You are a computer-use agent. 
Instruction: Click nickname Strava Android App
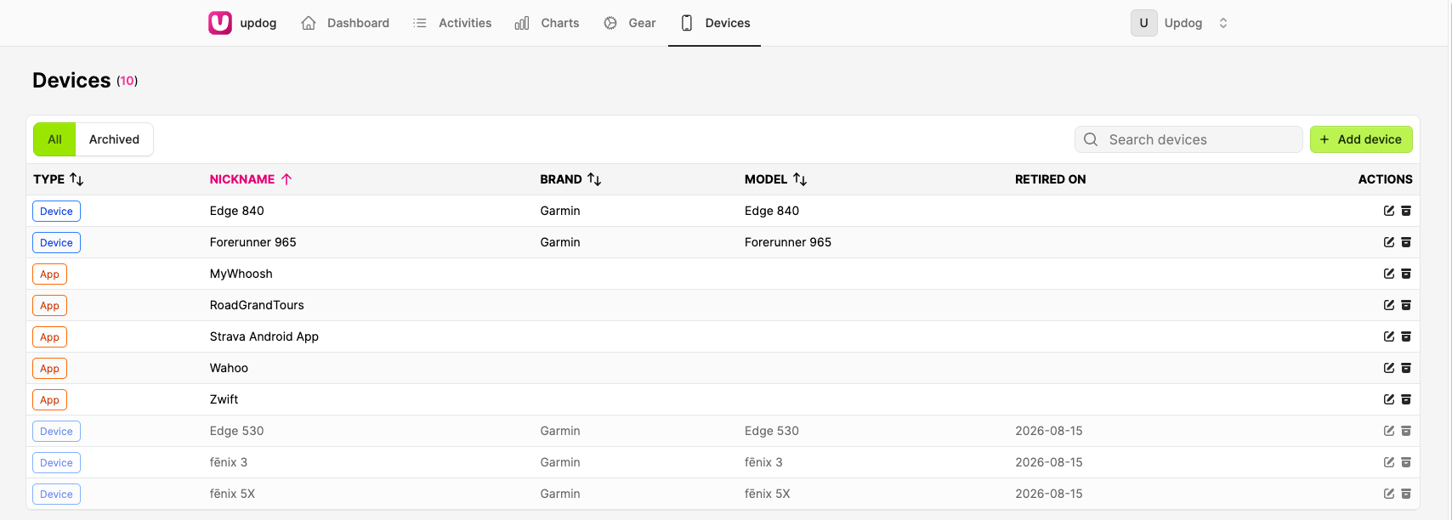pyautogui.click(x=264, y=336)
